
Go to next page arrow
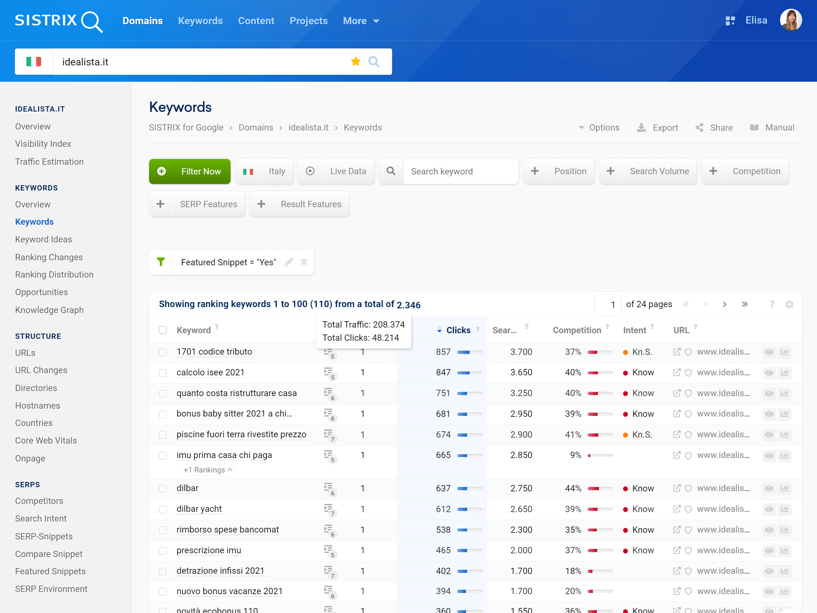point(725,304)
